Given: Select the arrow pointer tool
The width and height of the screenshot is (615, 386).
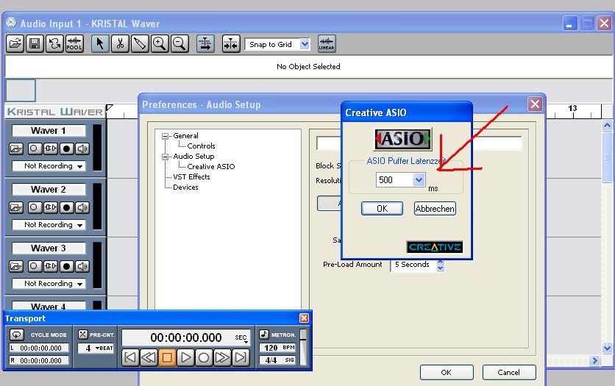Looking at the screenshot, I should [x=100, y=43].
